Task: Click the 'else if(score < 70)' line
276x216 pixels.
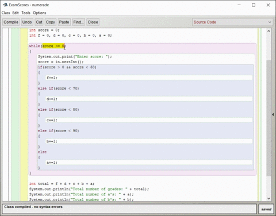Action: coord(58,88)
